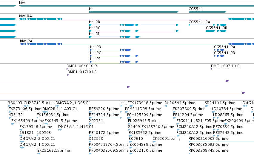The width and height of the screenshot is (254, 155).
Task: Select the DME1-017L04.F marker
Action: (x=68, y=75)
